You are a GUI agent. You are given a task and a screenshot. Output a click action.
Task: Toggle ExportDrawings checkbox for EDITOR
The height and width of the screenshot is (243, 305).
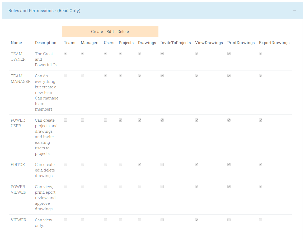261,164
